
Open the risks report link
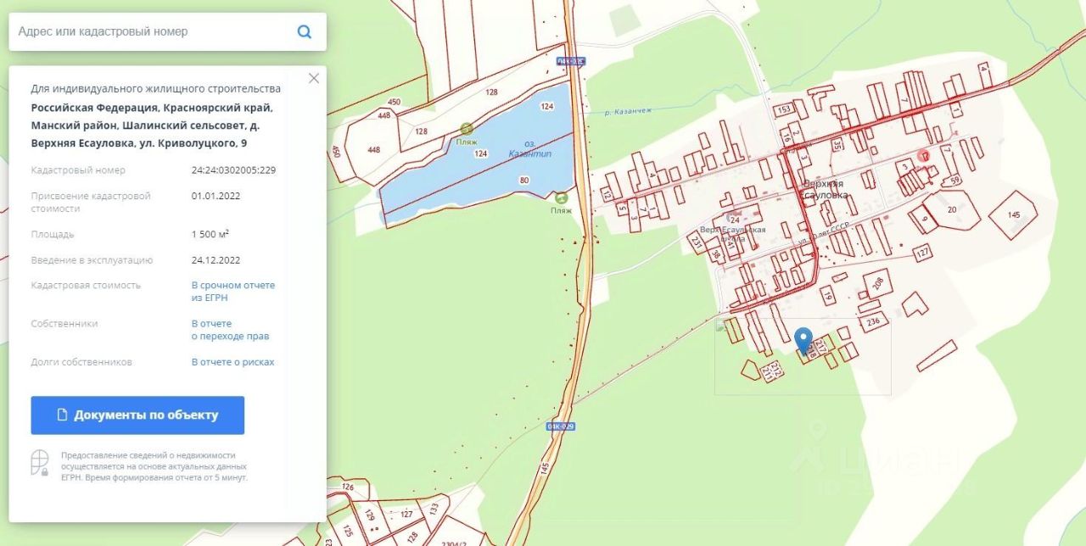[233, 362]
